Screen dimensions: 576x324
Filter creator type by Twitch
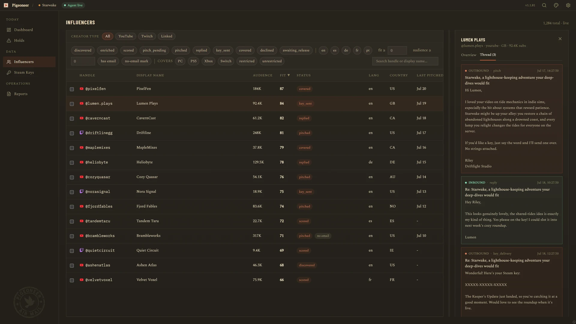[x=147, y=36]
